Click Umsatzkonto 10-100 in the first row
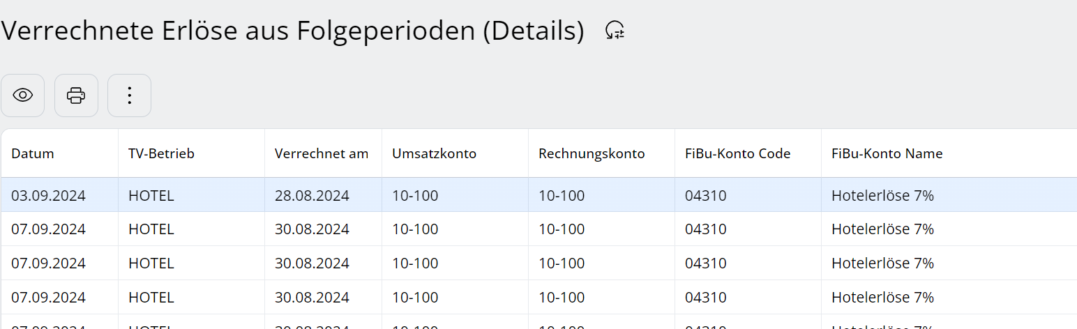 tap(415, 196)
